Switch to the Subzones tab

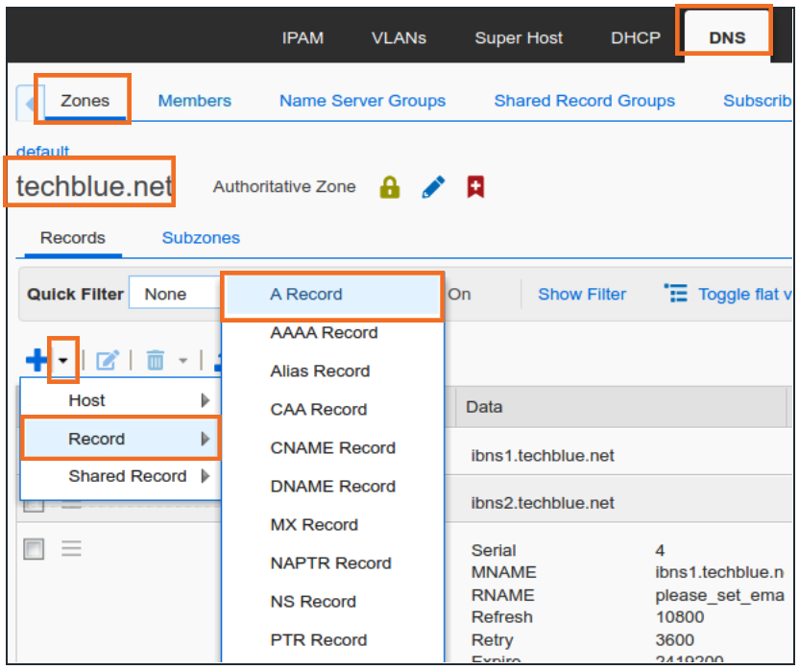[x=201, y=238]
